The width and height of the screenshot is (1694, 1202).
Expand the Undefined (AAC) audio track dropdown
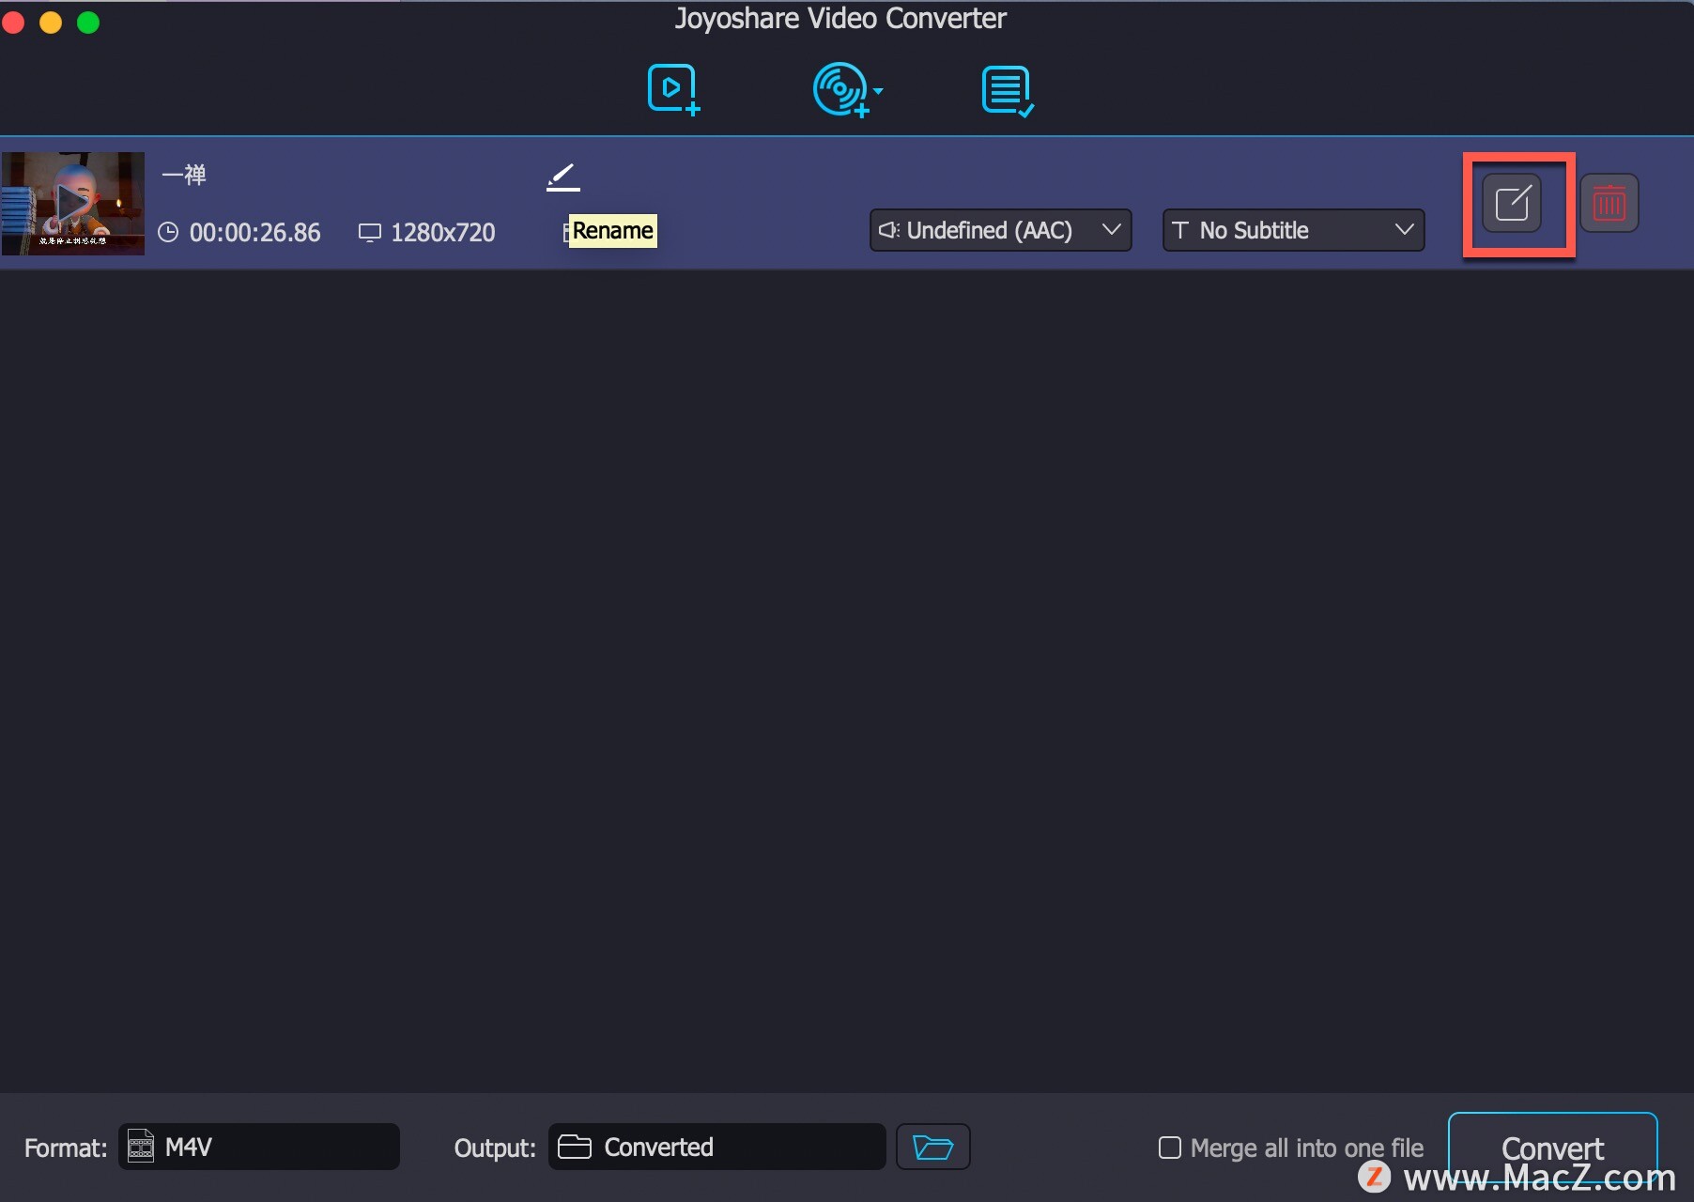(x=1000, y=230)
